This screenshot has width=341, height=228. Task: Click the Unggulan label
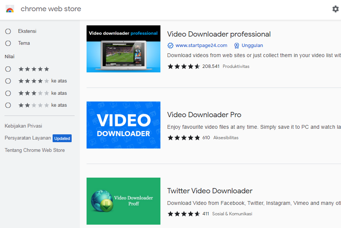click(x=252, y=46)
